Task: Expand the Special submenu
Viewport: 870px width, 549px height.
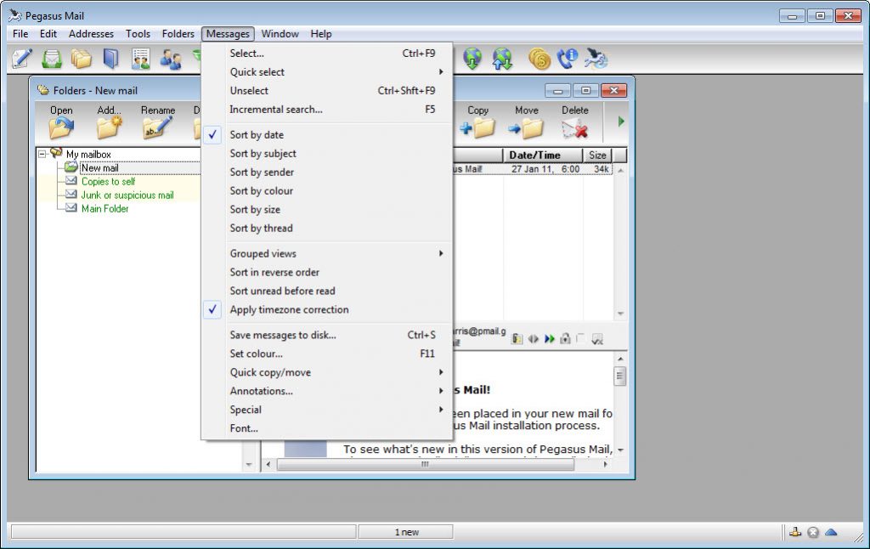Action: pos(327,410)
